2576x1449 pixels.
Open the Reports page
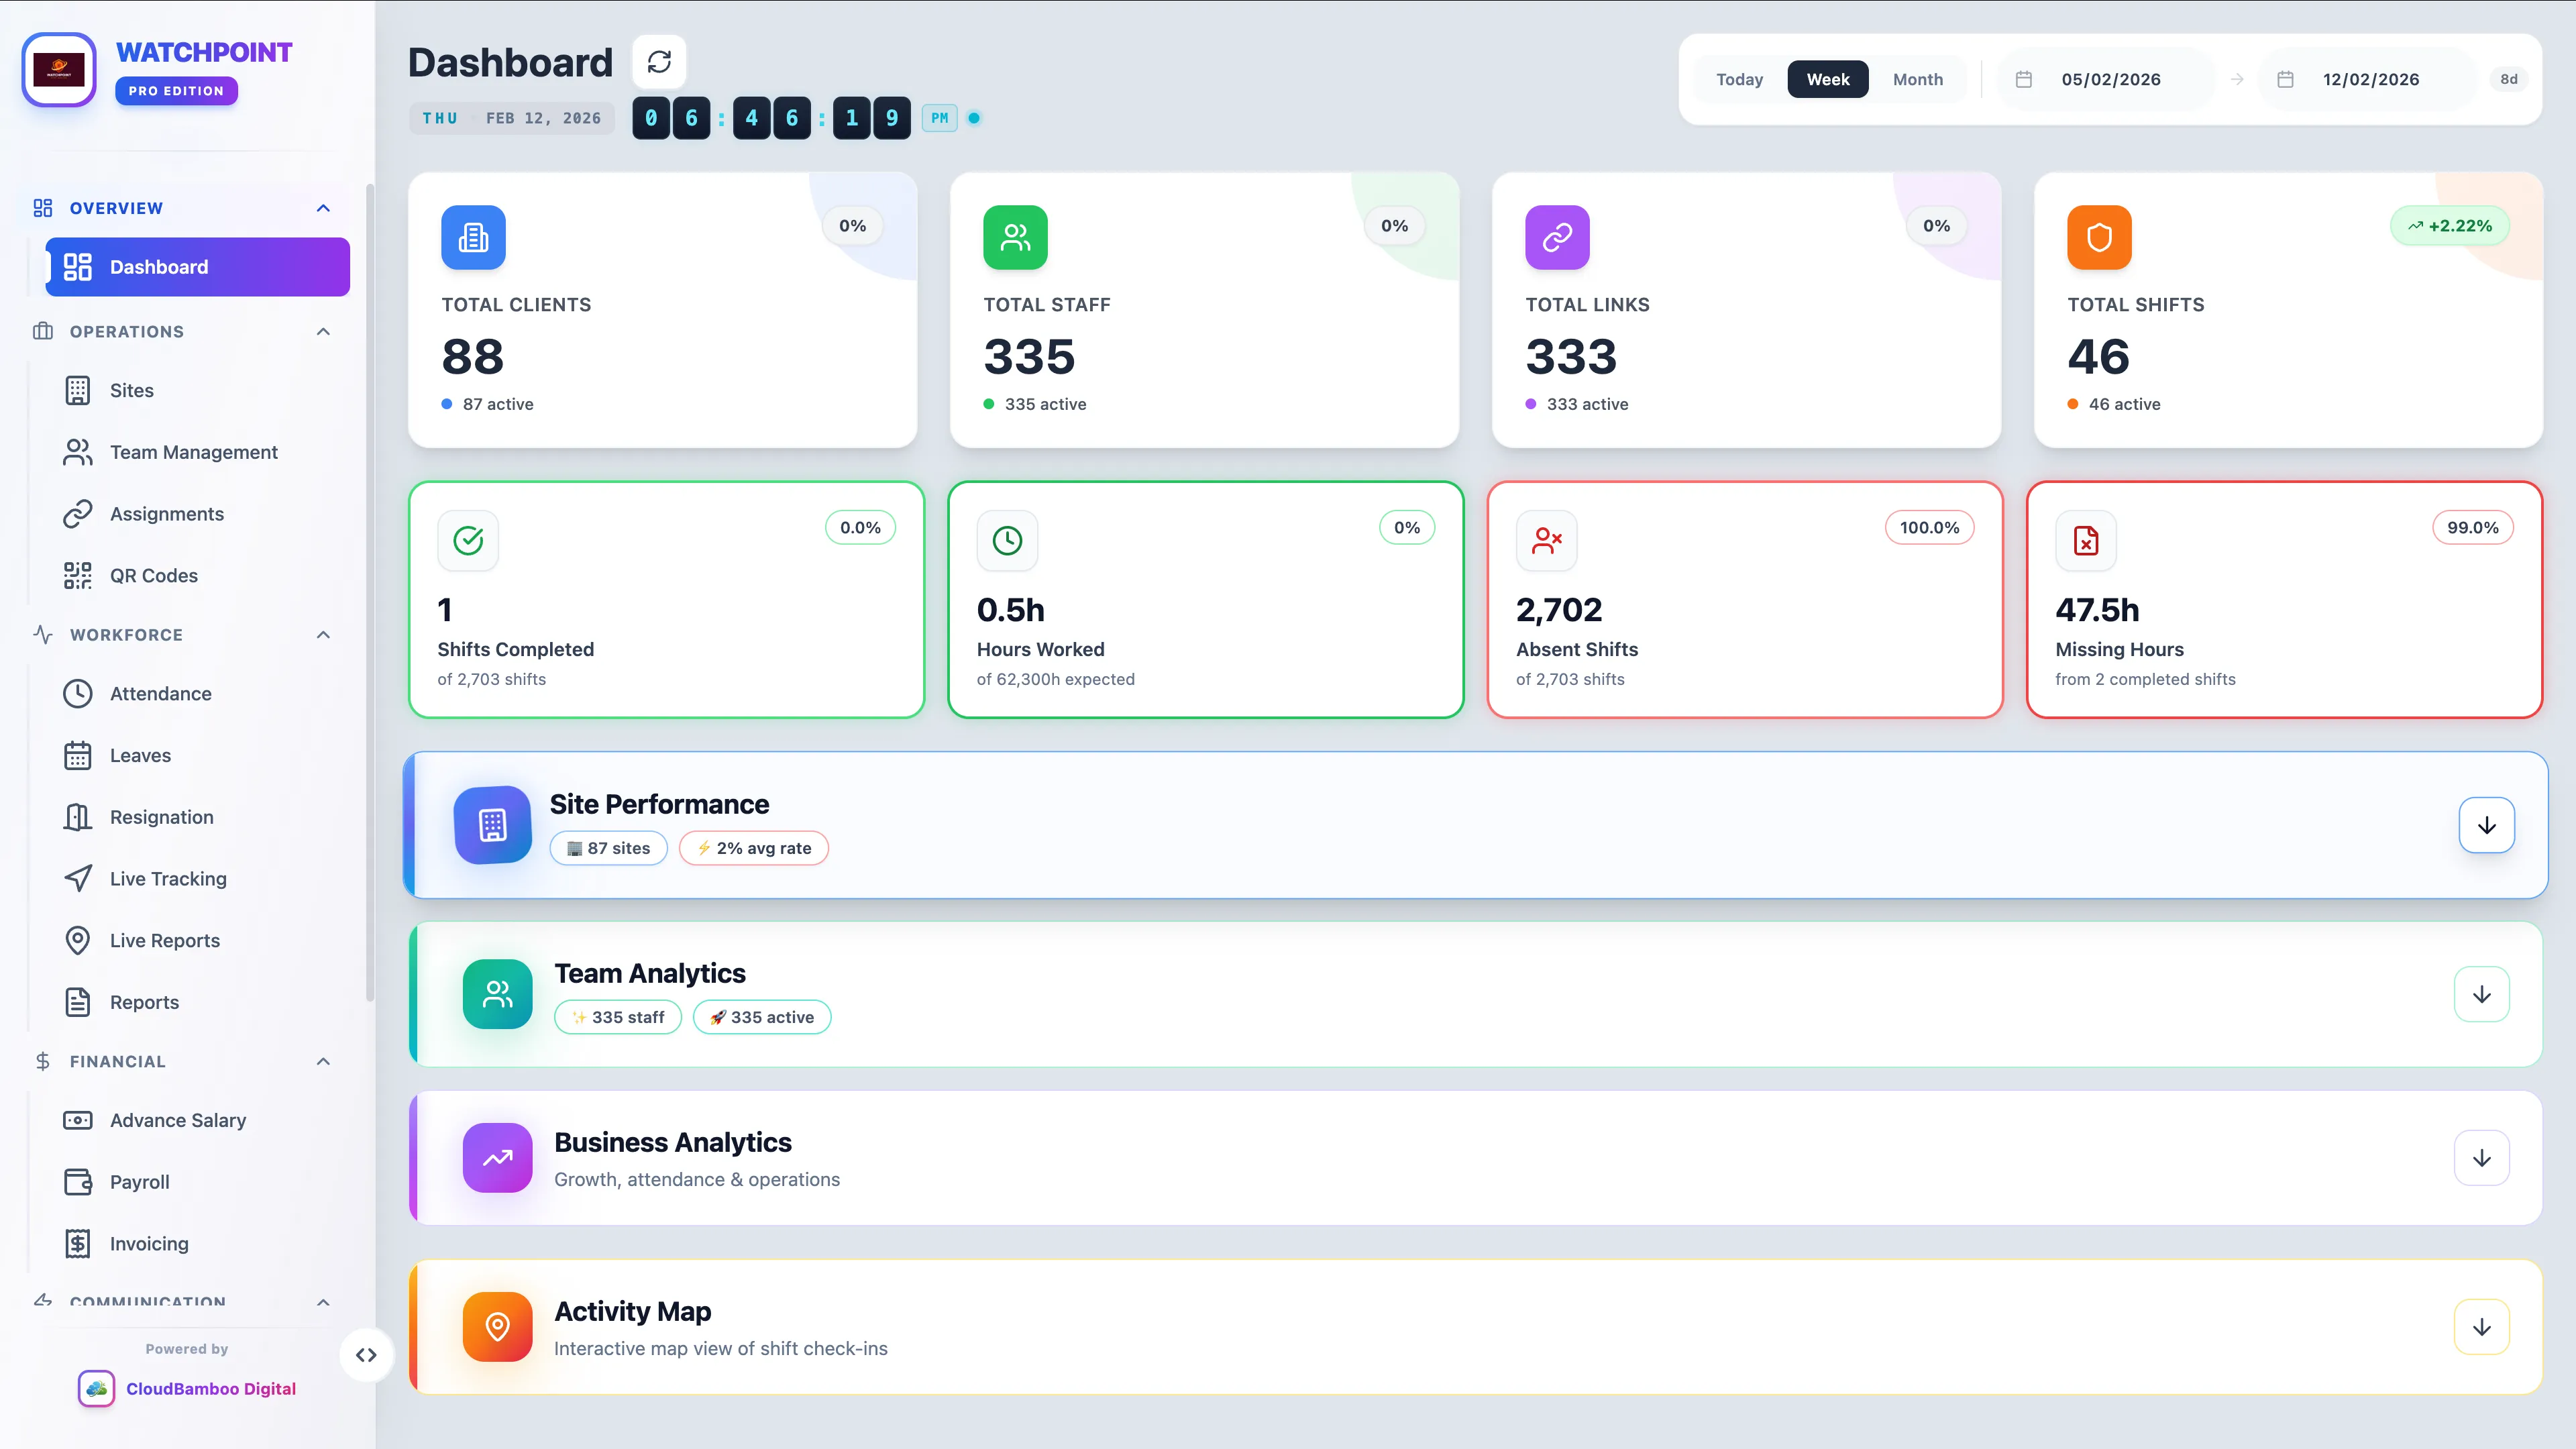tap(145, 1001)
